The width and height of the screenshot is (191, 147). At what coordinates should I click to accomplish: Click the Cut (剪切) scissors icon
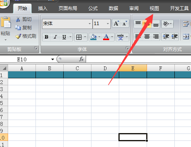18,19
